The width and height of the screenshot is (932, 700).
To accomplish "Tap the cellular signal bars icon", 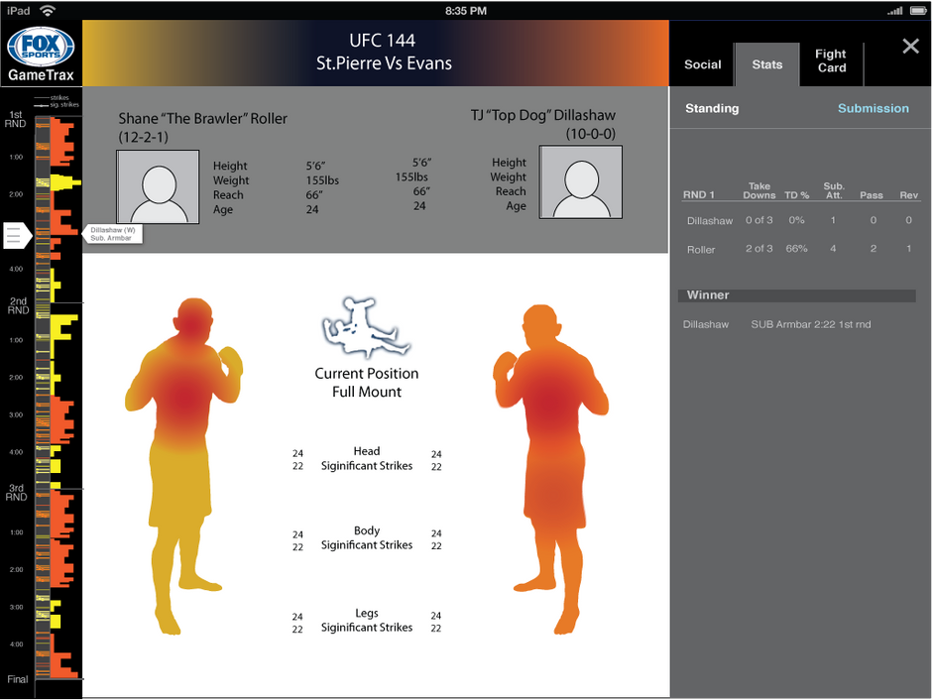I will click(895, 11).
